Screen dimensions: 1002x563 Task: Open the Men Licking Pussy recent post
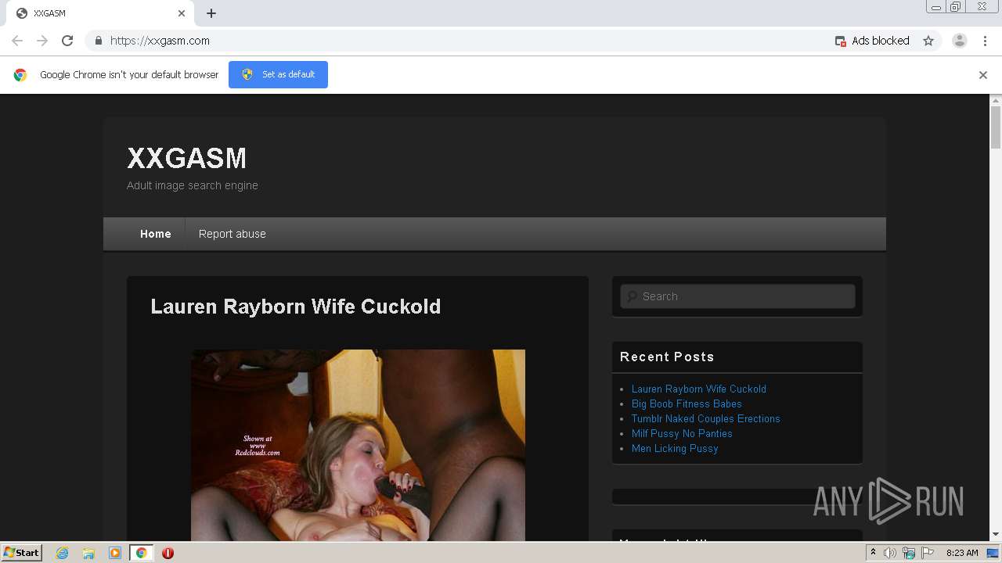click(x=675, y=448)
